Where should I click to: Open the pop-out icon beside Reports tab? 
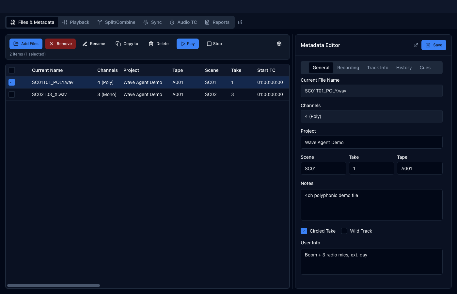click(x=240, y=22)
